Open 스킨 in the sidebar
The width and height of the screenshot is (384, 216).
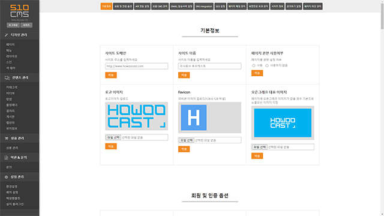click(x=9, y=62)
